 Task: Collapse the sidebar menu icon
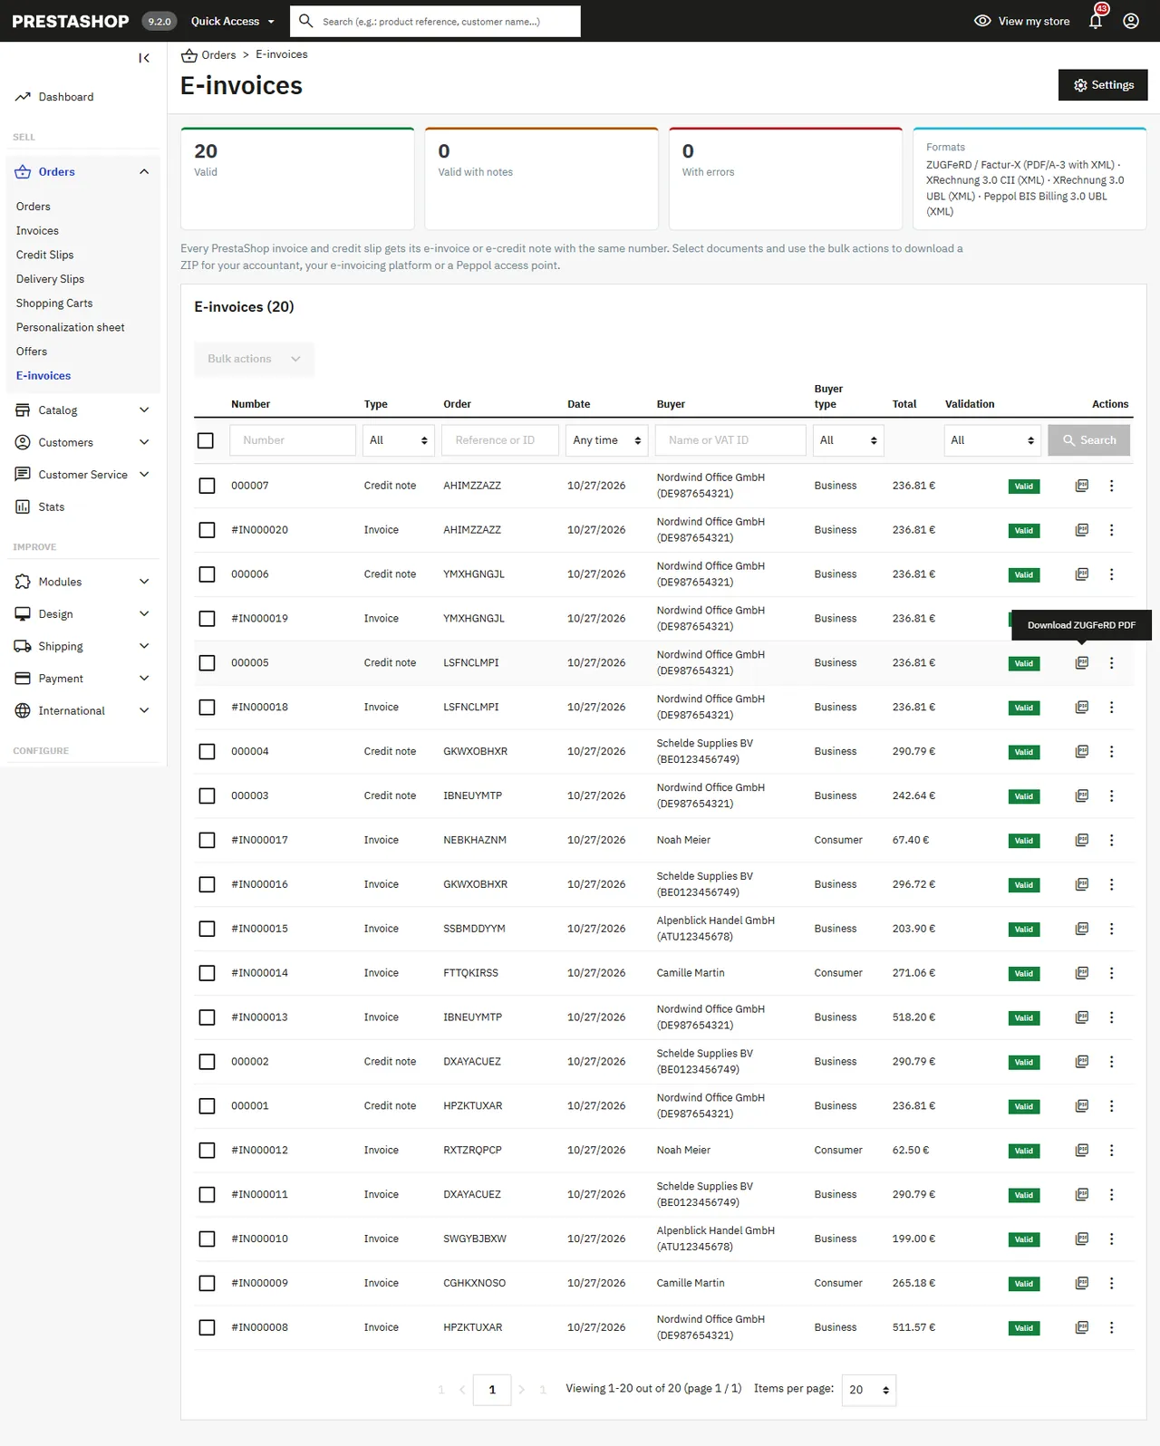[x=144, y=58]
